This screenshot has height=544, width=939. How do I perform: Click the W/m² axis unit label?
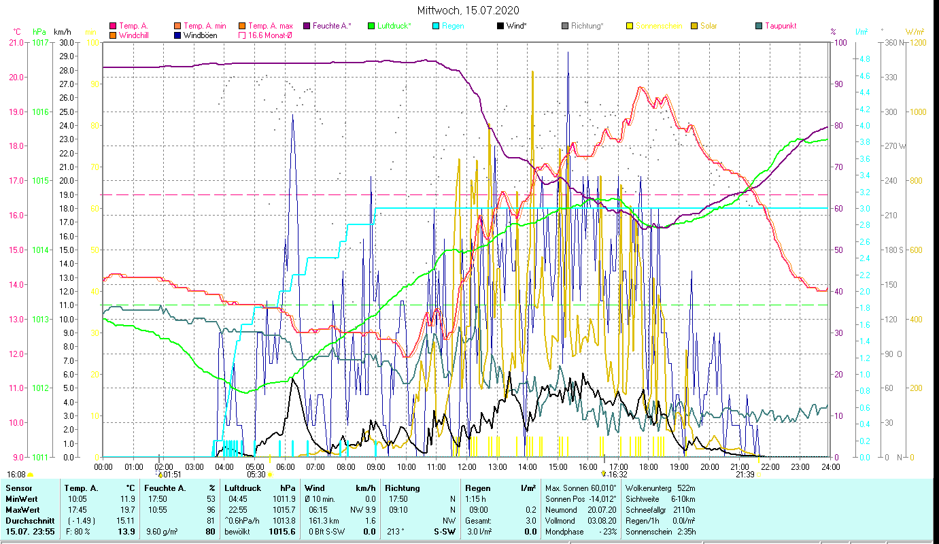click(914, 32)
